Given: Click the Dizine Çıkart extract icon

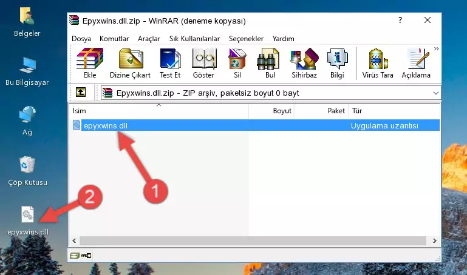Looking at the screenshot, I should 130,63.
